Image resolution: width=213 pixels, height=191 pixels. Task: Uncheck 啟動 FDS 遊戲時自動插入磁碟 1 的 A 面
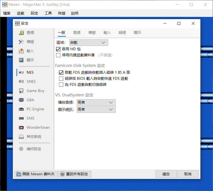pos(61,73)
